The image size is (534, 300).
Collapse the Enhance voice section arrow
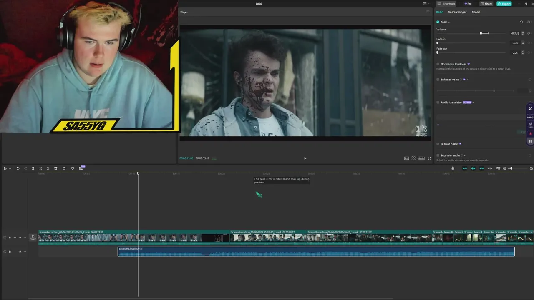[x=467, y=80]
